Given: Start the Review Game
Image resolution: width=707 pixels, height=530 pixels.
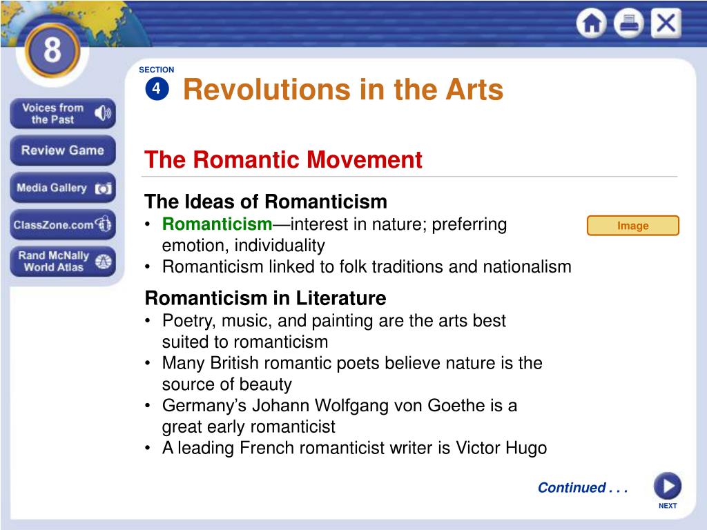Looking at the screenshot, I should pos(63,150).
